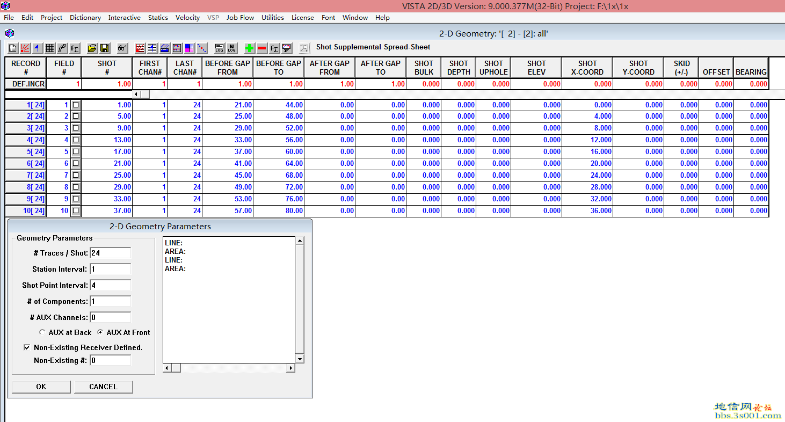The image size is (785, 422).
Task: Select the AUX at Back radio button
Action: coord(42,332)
